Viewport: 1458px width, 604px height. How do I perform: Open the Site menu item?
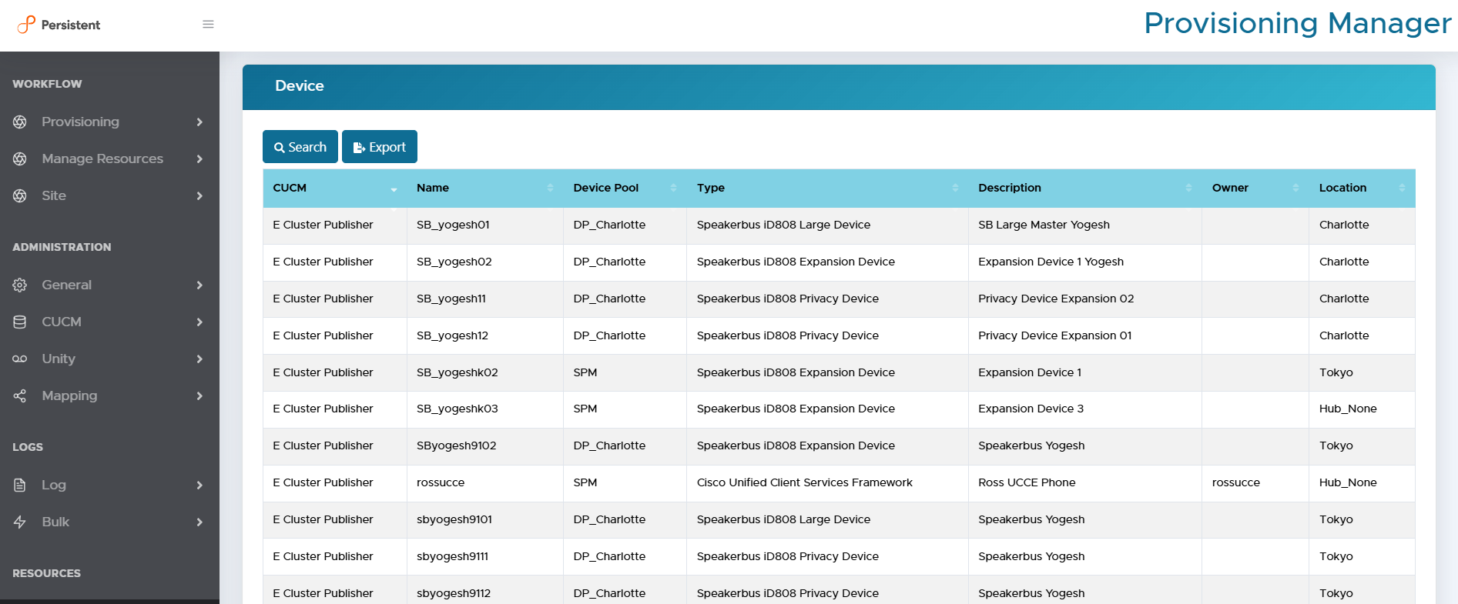(109, 195)
